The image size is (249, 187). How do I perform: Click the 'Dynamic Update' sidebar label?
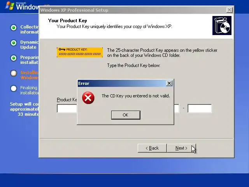(x=30, y=45)
